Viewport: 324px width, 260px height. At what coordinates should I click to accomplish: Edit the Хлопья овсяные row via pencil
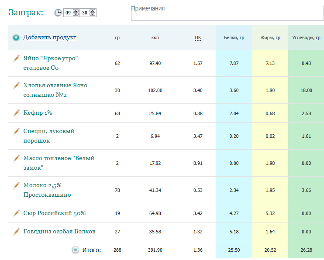coord(16,86)
